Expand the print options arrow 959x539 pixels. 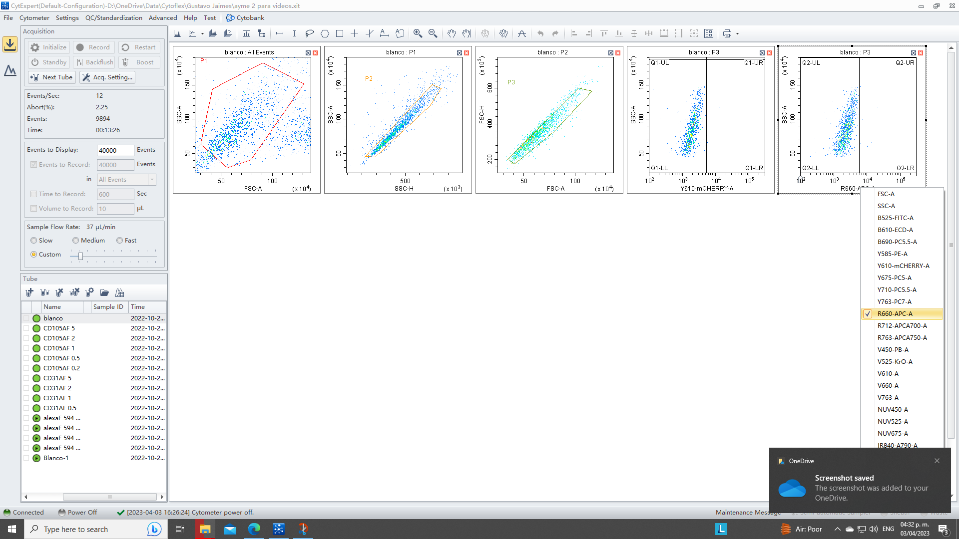click(x=737, y=34)
